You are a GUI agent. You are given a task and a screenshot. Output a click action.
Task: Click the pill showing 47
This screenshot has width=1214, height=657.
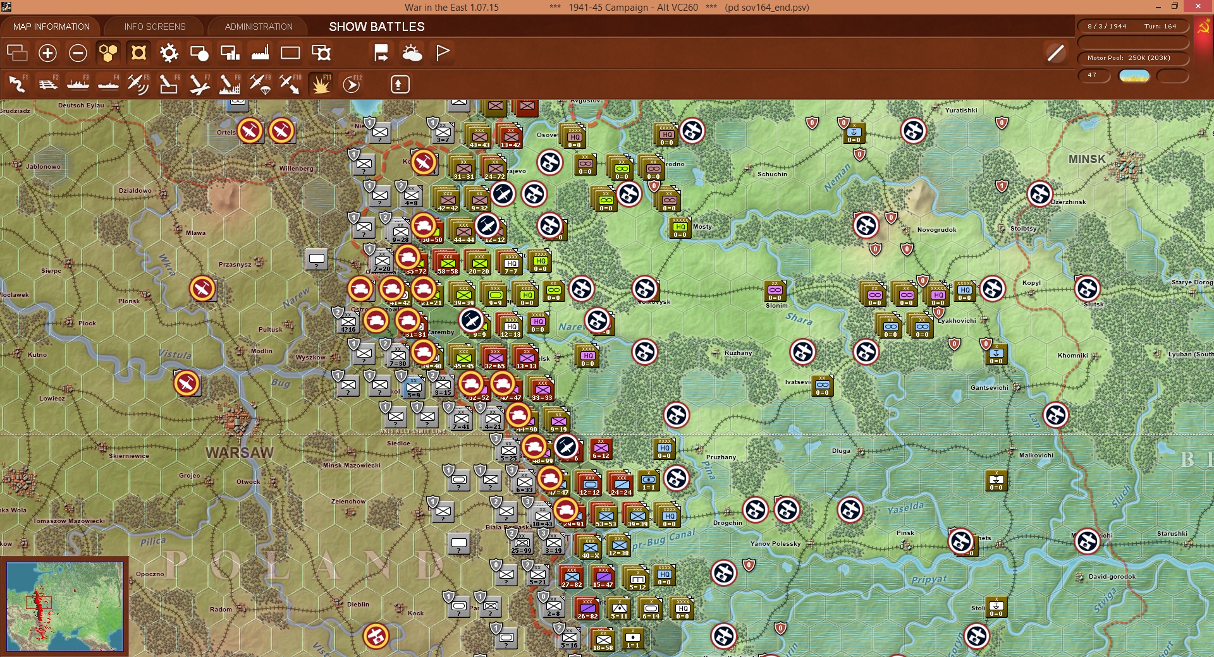pyautogui.click(x=1094, y=76)
